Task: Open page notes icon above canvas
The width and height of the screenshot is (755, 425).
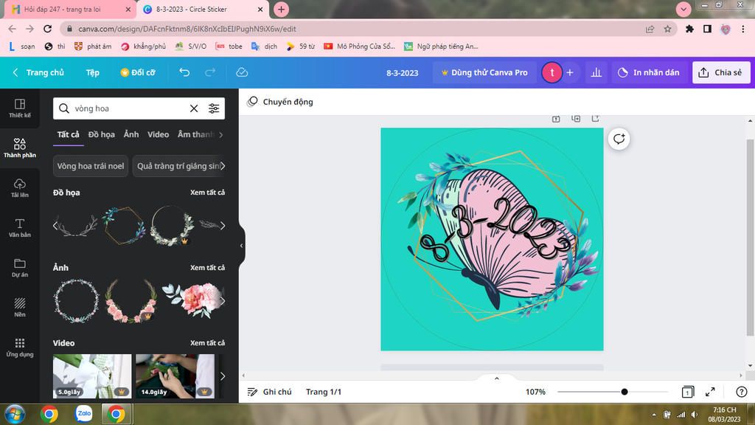Action: (556, 118)
